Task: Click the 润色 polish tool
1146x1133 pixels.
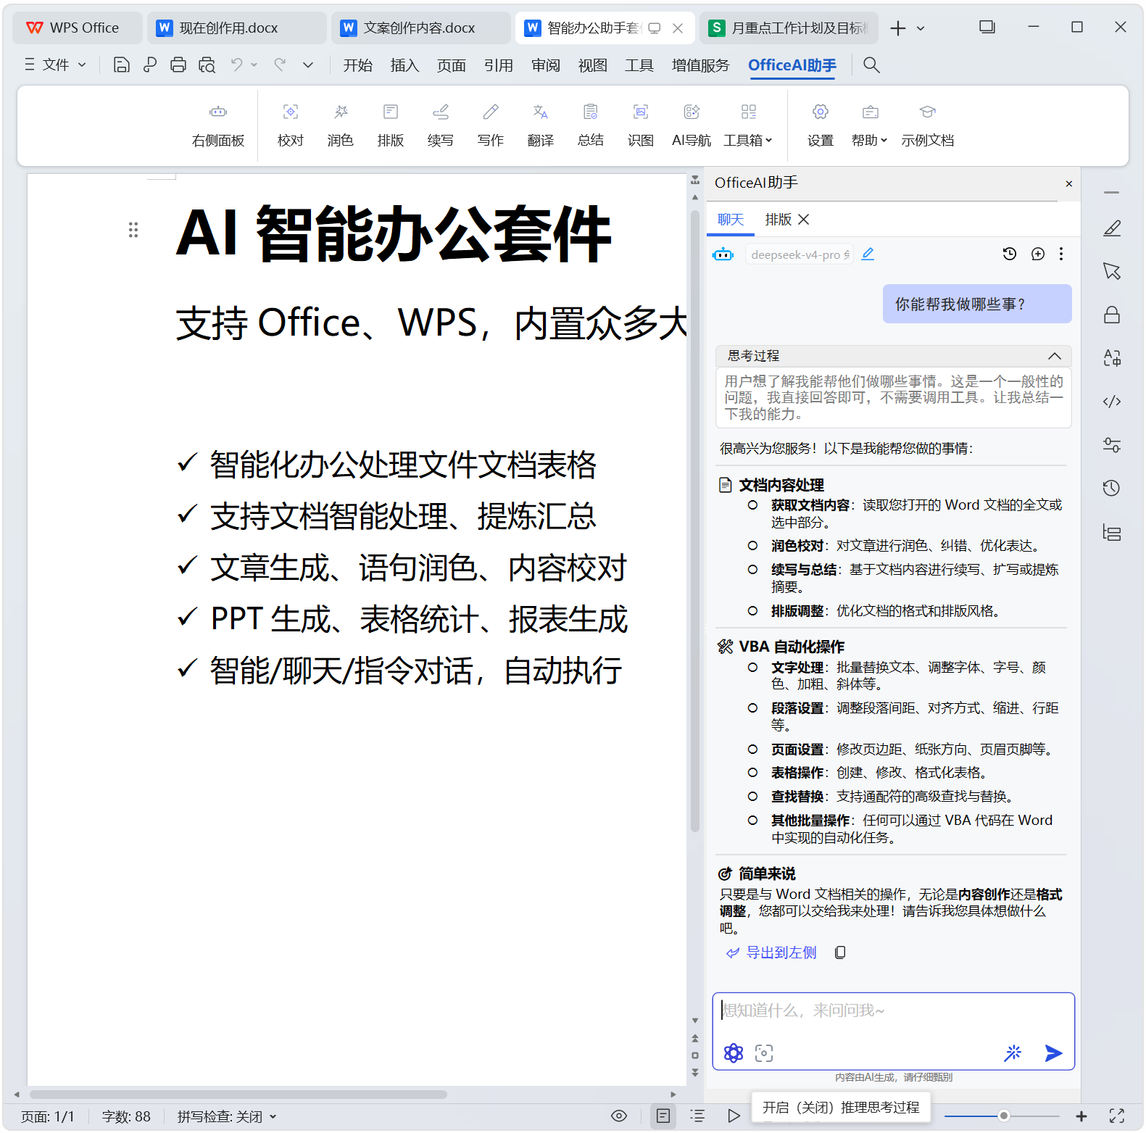Action: point(341,125)
